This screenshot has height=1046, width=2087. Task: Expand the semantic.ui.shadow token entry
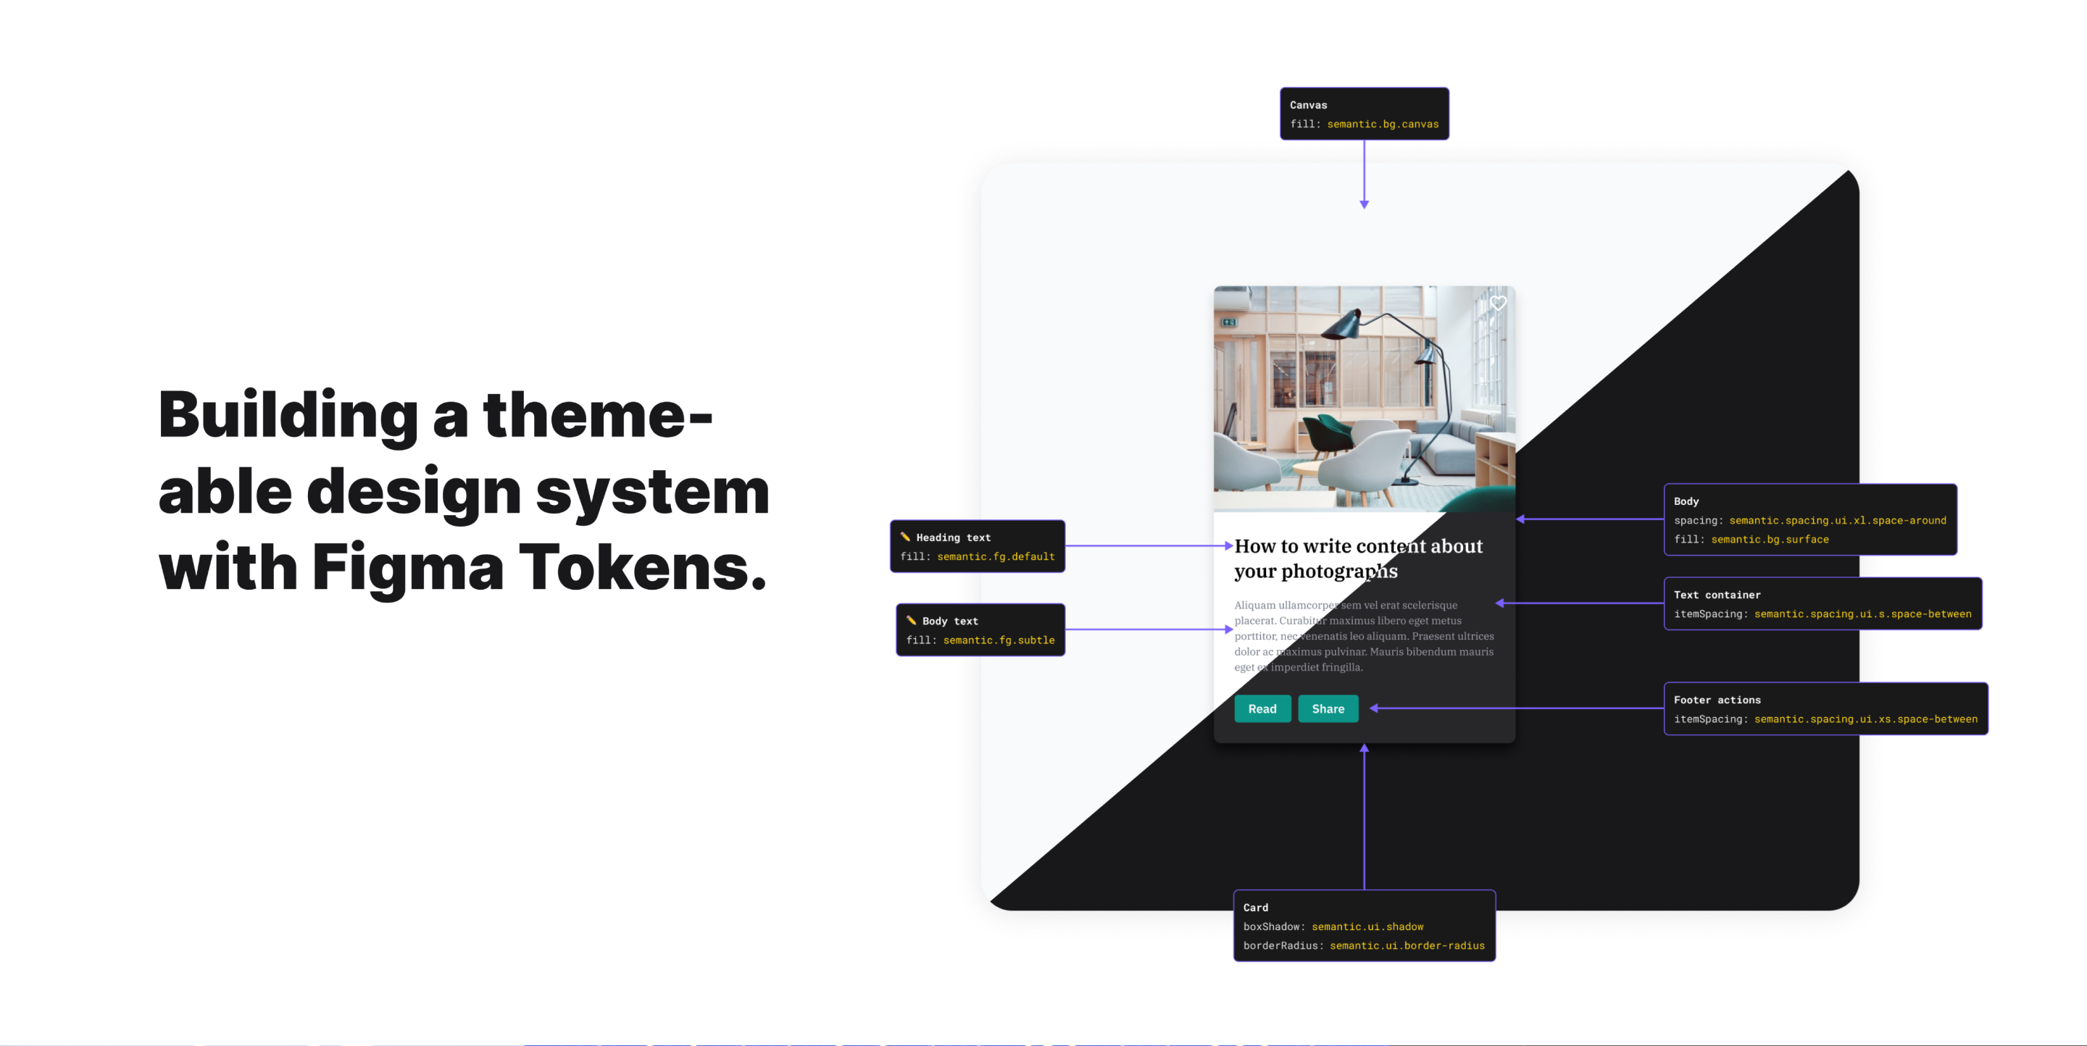coord(1367,926)
